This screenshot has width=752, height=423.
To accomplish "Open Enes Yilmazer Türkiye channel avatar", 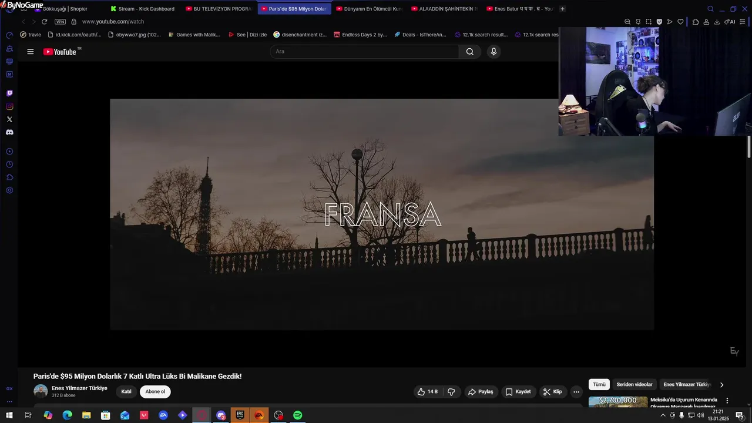I will [41, 391].
